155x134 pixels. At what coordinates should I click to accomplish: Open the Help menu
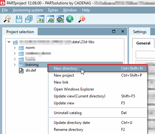86,10
